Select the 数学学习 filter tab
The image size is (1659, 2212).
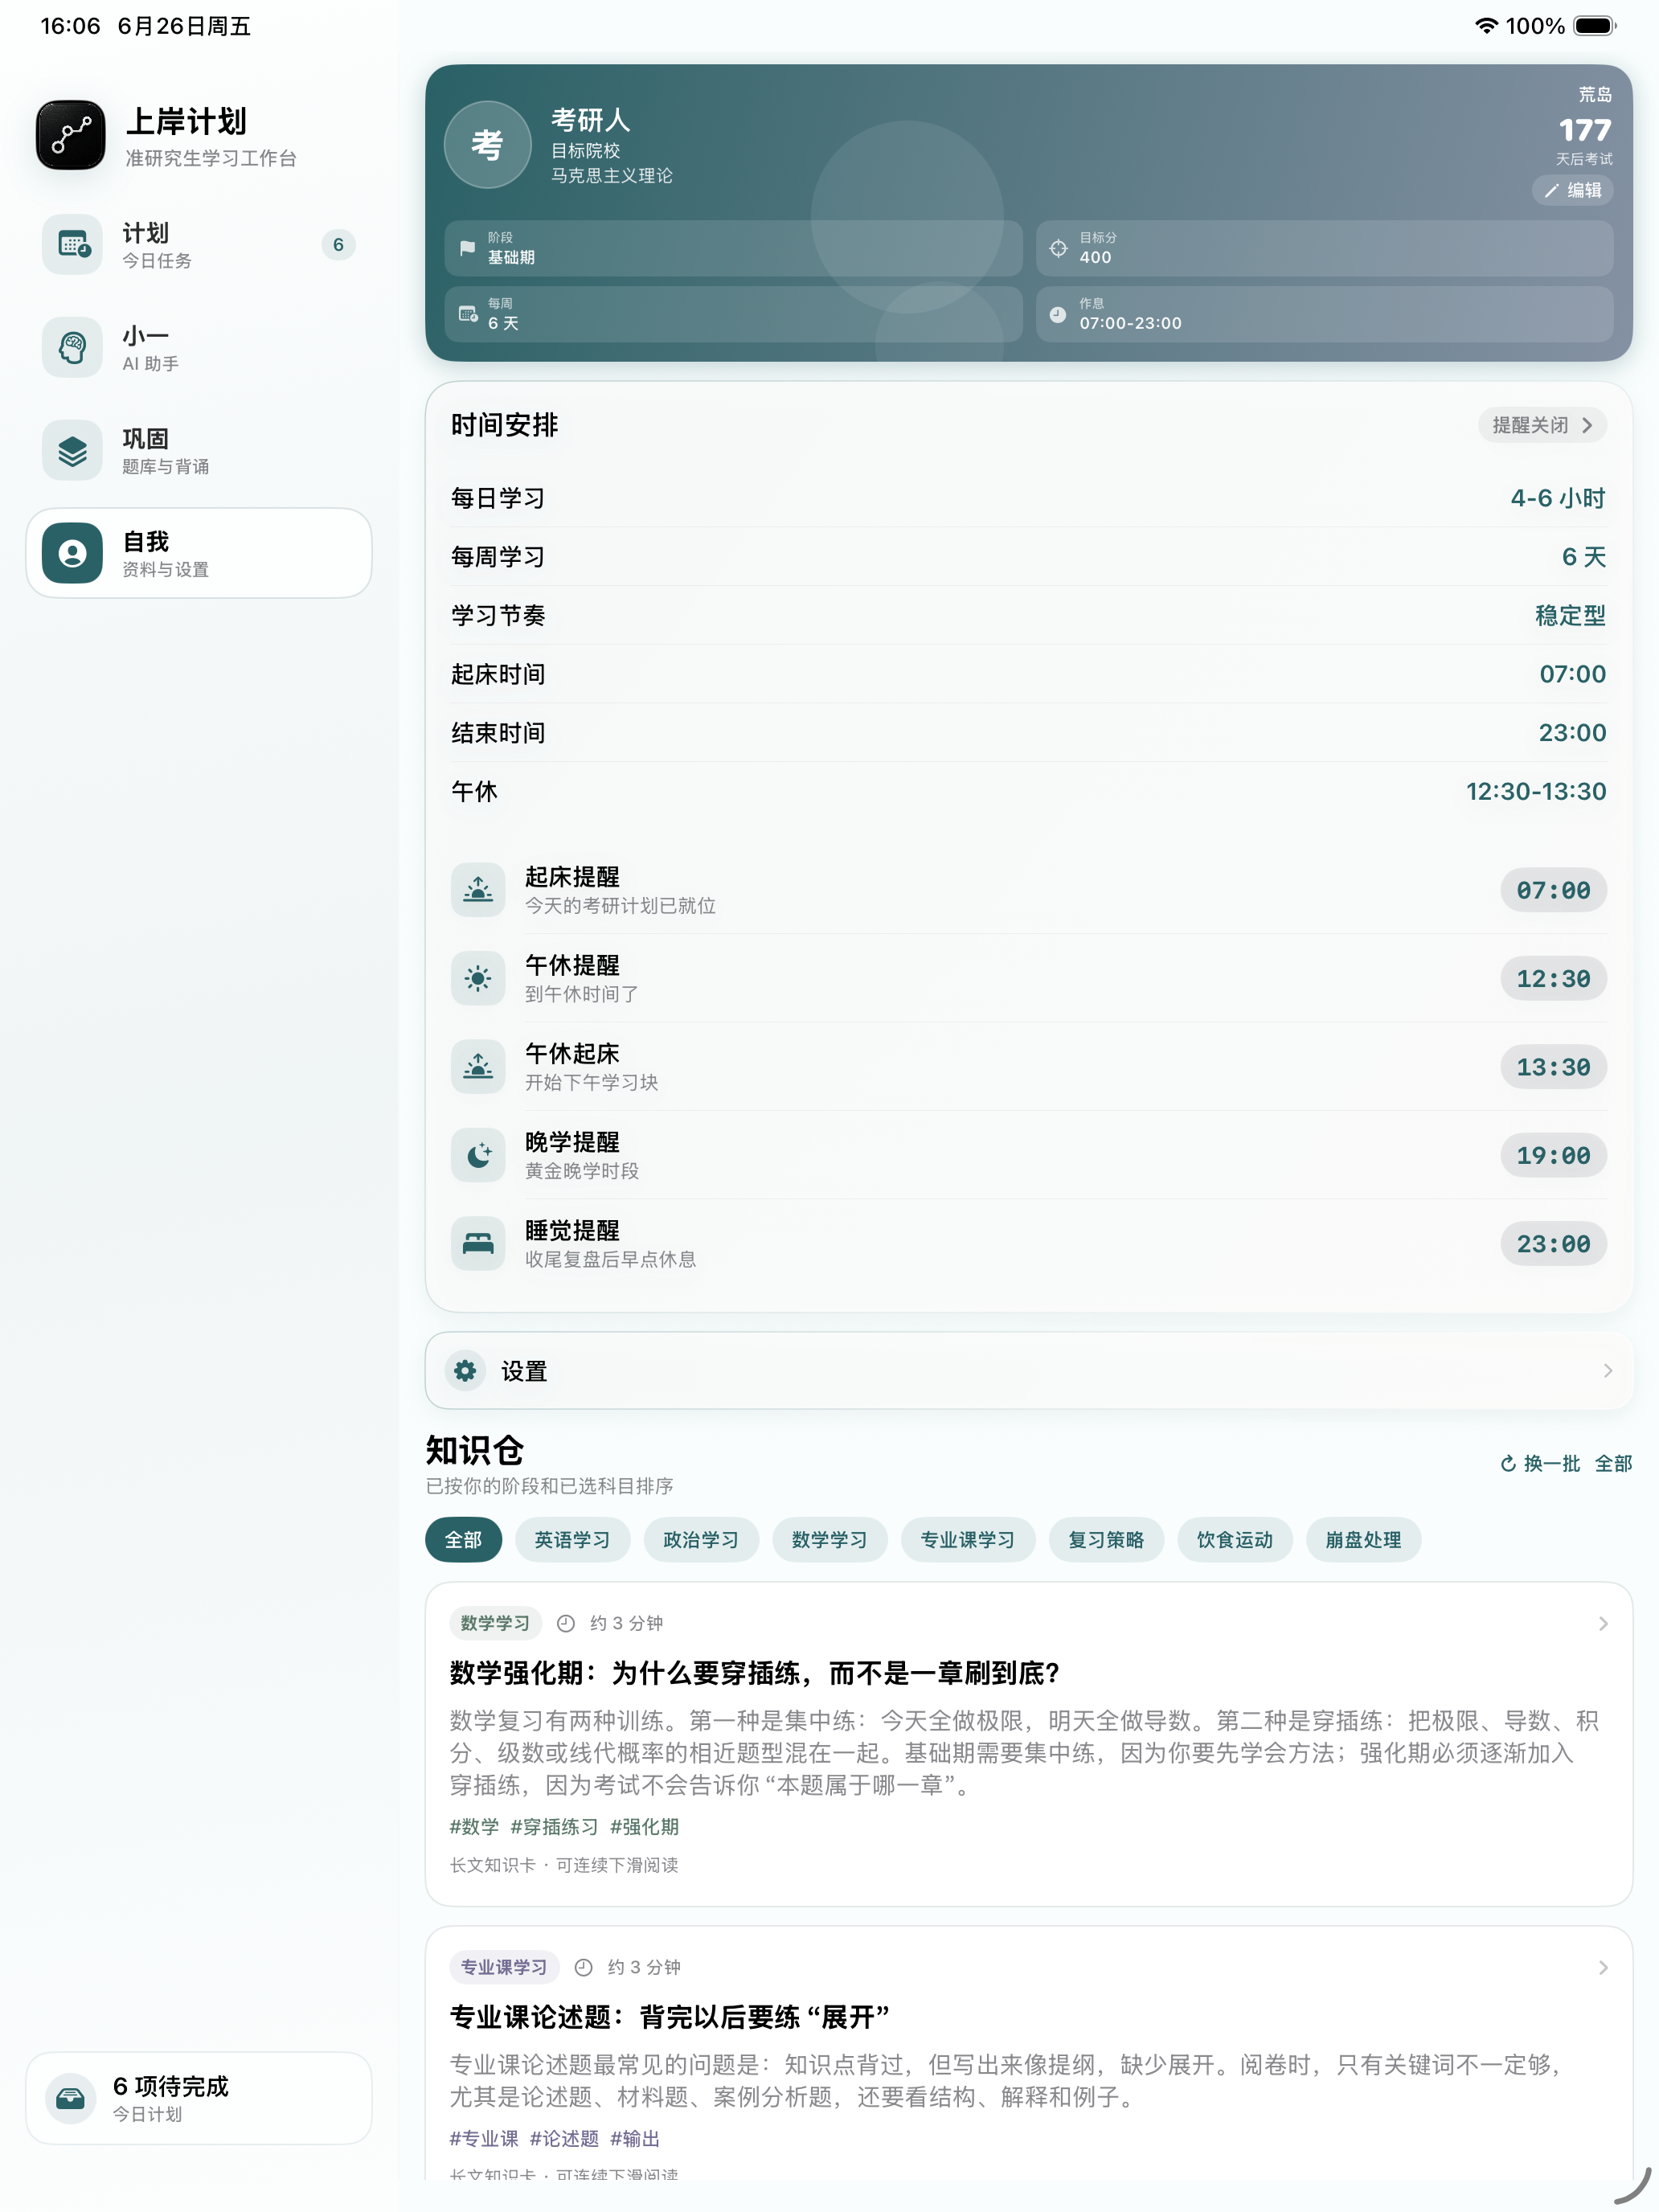click(x=829, y=1540)
